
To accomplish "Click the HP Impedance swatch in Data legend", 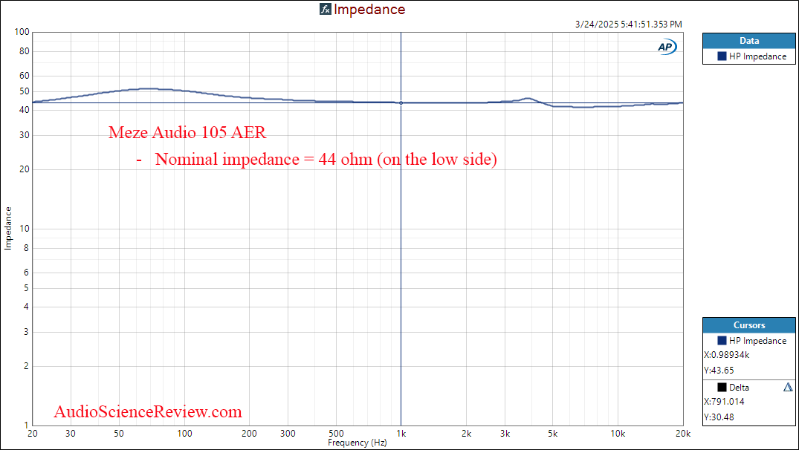I will click(722, 56).
